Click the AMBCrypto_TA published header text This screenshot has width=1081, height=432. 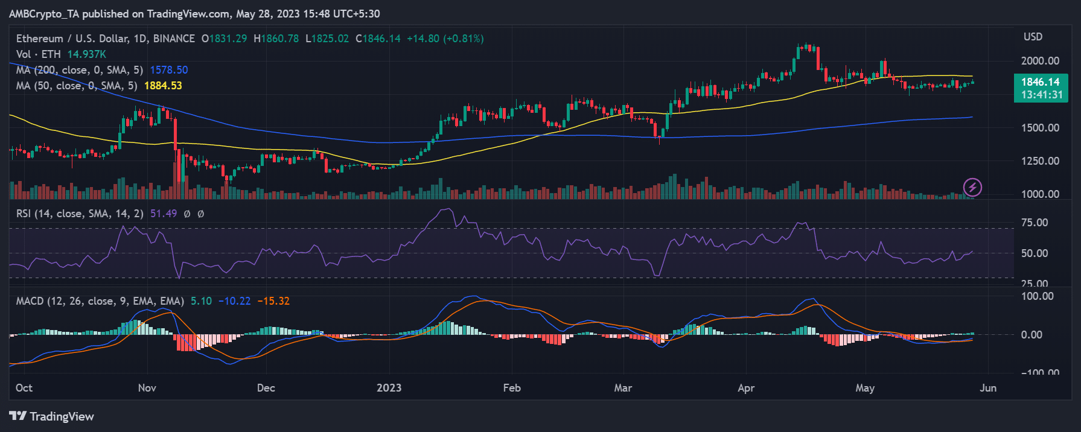pyautogui.click(x=195, y=14)
